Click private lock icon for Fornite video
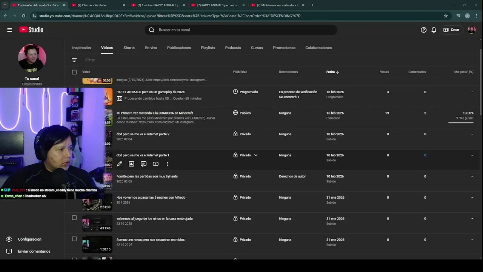This screenshot has width=483, height=272. [235, 176]
